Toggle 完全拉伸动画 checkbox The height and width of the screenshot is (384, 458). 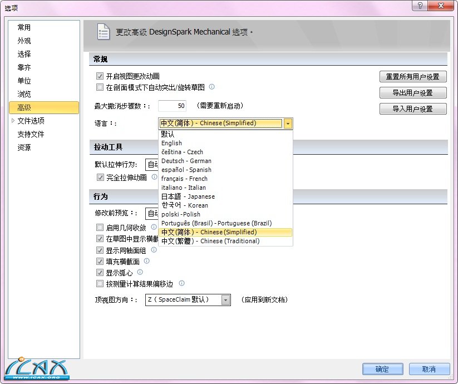tap(100, 178)
